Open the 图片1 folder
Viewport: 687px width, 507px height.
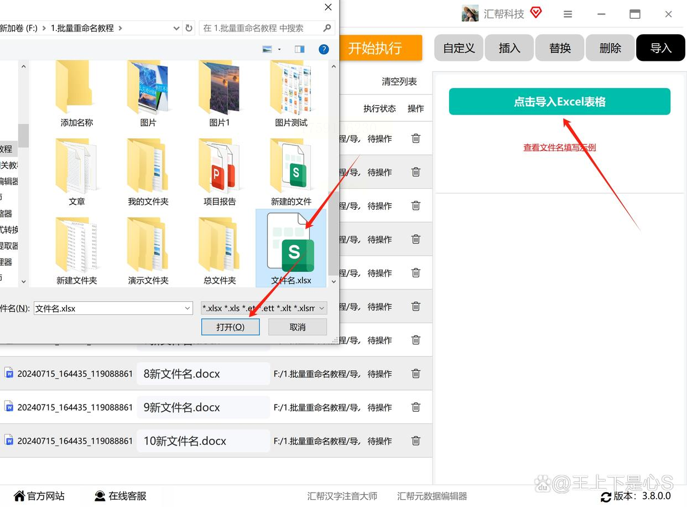pos(220,94)
